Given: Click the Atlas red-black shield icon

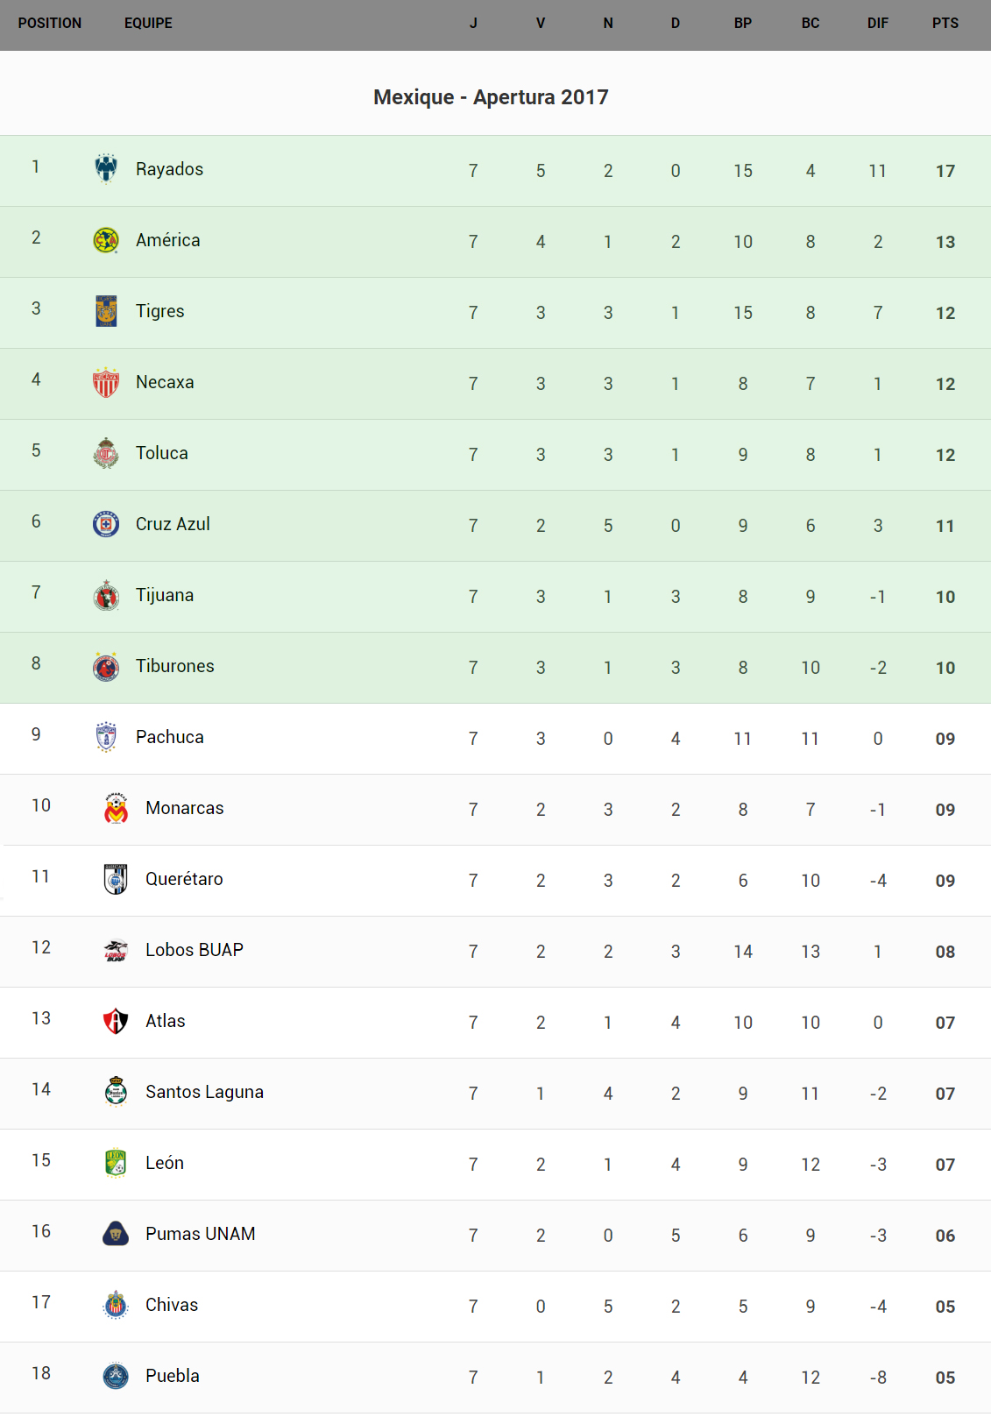Looking at the screenshot, I should tap(116, 1021).
